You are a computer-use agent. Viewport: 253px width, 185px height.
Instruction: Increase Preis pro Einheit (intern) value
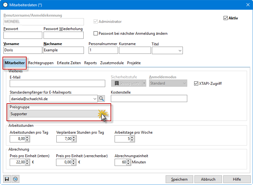click(27, 161)
